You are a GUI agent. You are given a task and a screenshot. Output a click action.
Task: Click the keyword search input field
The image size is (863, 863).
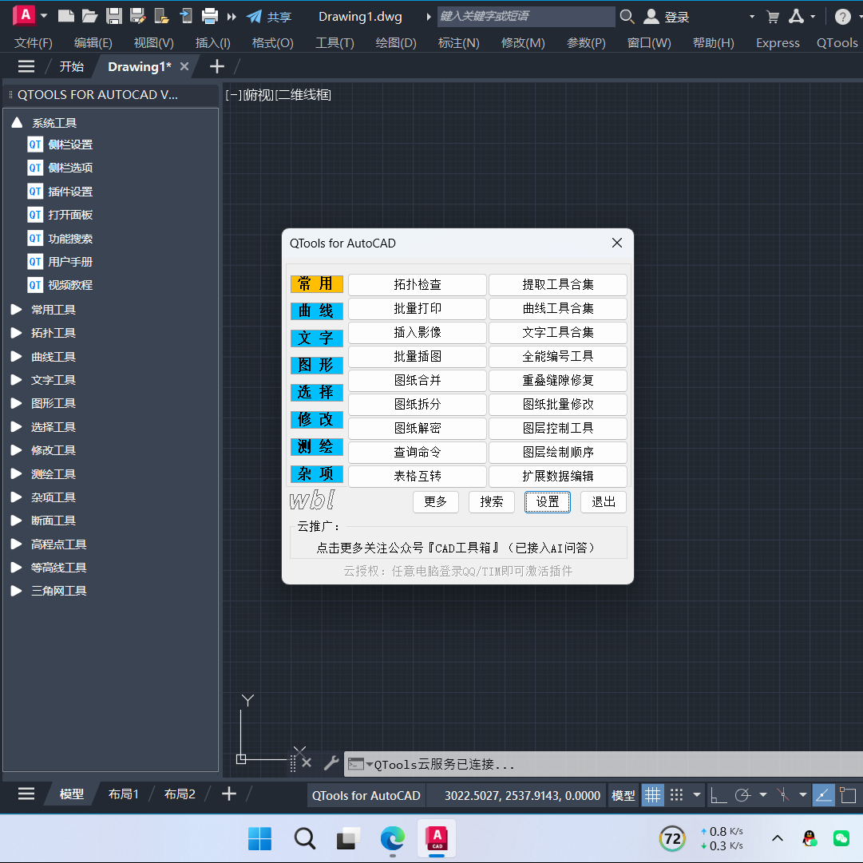(x=525, y=17)
